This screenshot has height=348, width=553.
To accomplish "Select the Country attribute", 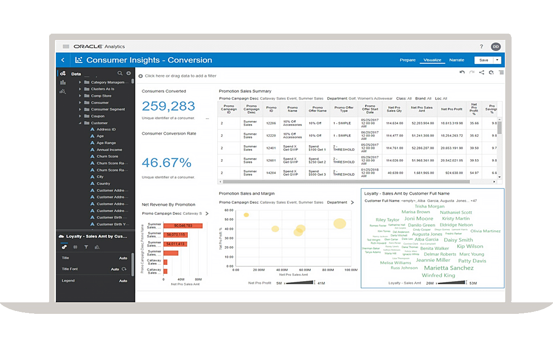I will 104,184.
